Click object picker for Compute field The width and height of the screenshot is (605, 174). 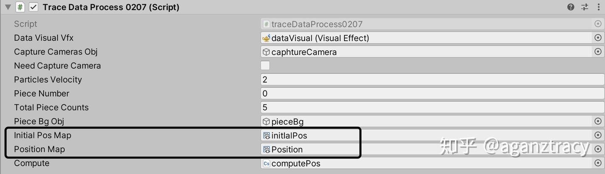pos(598,163)
